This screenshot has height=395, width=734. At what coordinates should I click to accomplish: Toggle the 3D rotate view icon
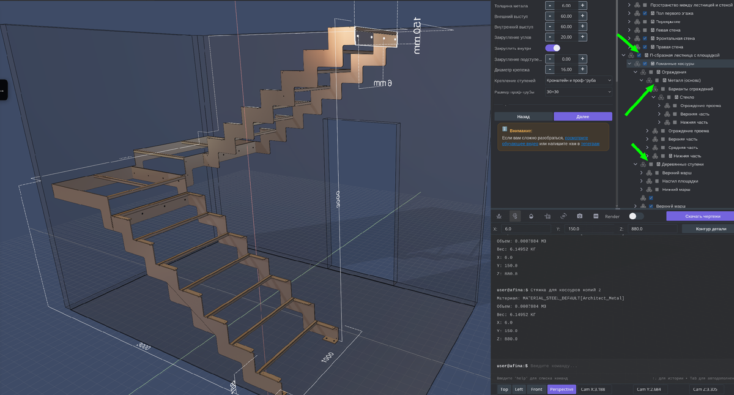click(x=563, y=216)
